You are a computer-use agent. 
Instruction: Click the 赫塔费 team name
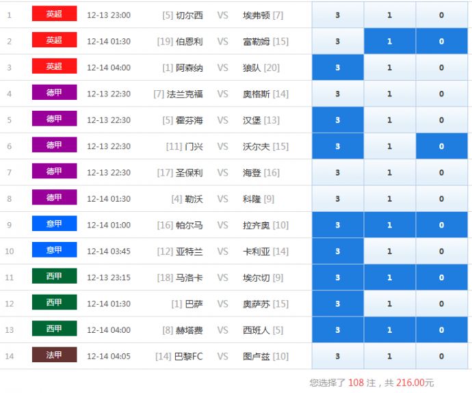coord(189,330)
